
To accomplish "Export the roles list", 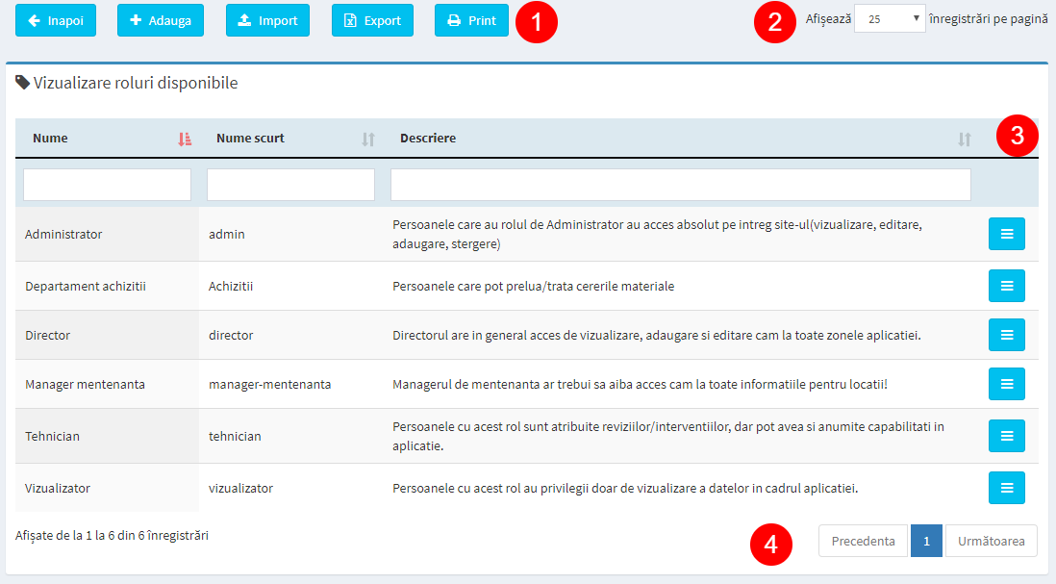I will point(372,20).
